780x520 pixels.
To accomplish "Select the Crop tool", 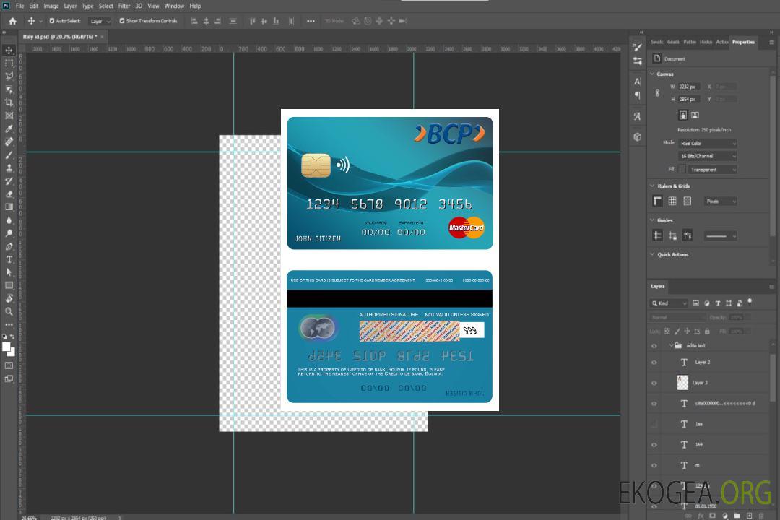I will [x=9, y=103].
